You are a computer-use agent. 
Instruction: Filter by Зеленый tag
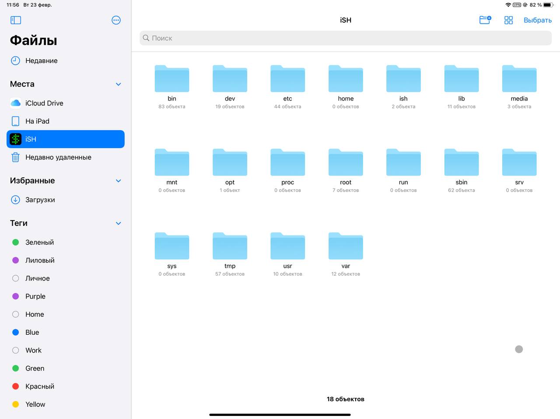66,242
